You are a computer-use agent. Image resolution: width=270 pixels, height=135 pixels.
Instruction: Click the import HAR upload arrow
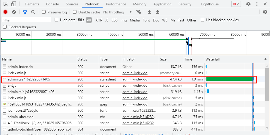[x=149, y=12]
